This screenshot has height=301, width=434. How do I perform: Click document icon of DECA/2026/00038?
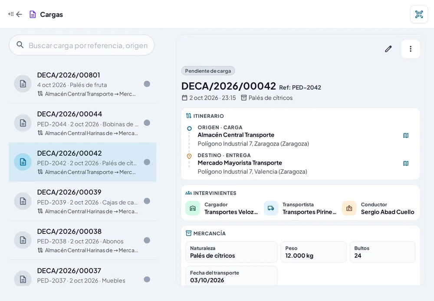point(23,240)
